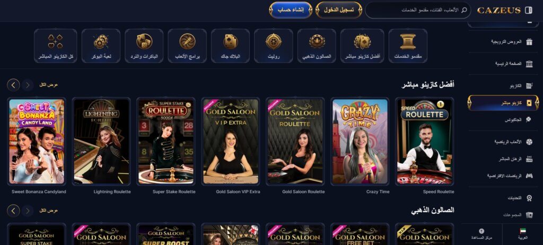Open the Baccarat and dice category
543x245 pixels.
point(144,46)
